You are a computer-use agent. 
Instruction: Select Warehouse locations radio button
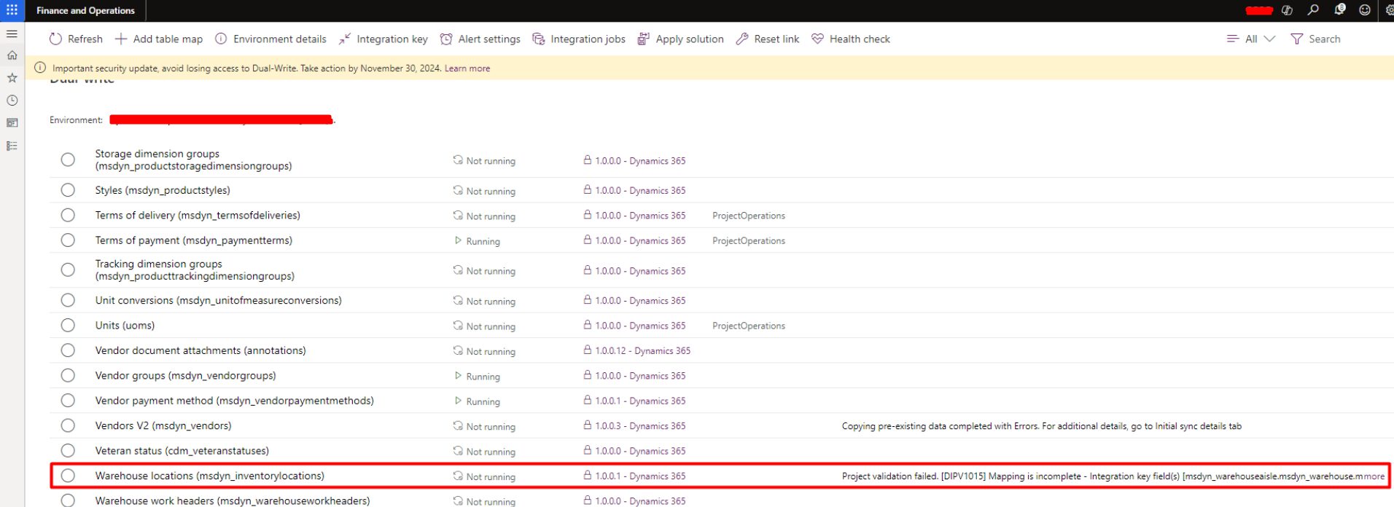68,476
